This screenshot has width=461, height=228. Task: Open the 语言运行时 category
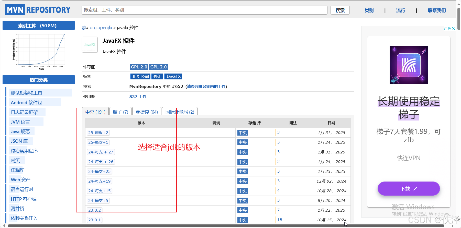[22, 189]
